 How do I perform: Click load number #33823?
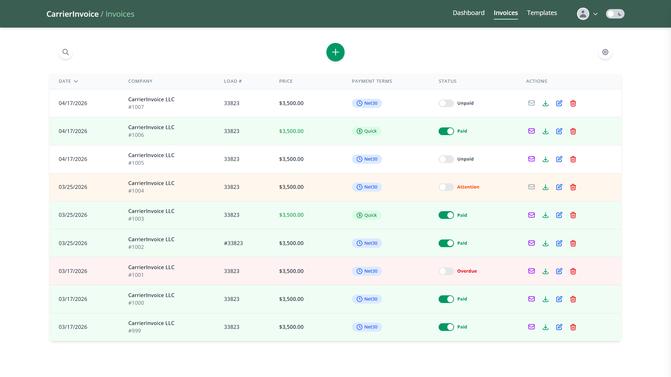point(233,243)
